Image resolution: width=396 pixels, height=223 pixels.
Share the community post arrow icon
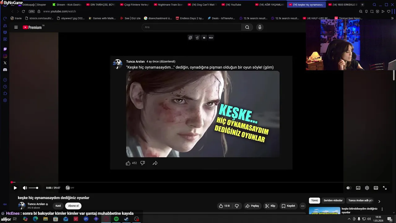point(155,163)
